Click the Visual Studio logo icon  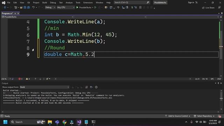pos(3,2)
